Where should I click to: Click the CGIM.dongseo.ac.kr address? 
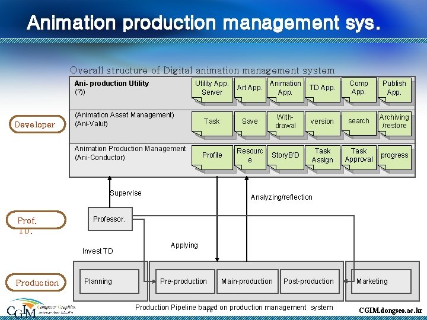pos(390,310)
